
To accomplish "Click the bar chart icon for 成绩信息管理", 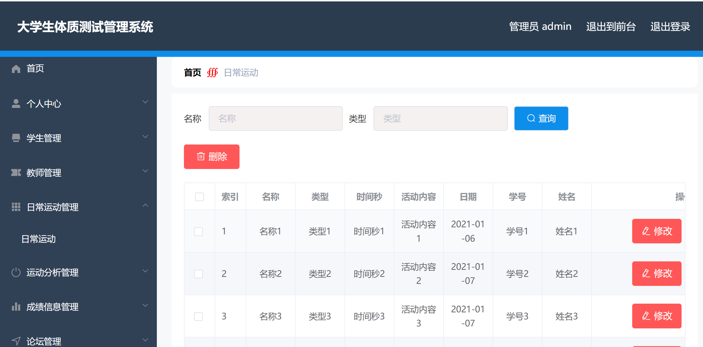I will (x=16, y=306).
